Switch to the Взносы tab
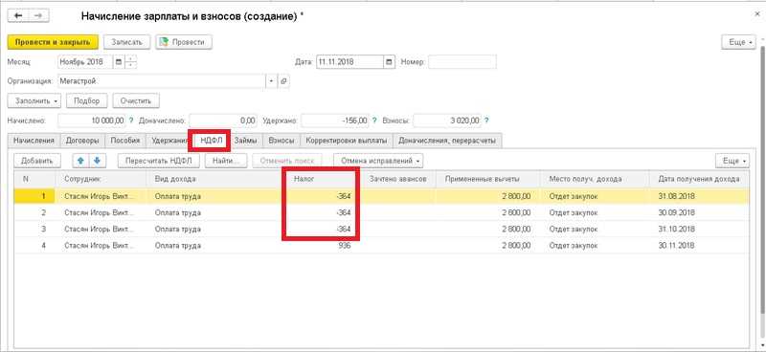766x352 pixels. coord(282,141)
